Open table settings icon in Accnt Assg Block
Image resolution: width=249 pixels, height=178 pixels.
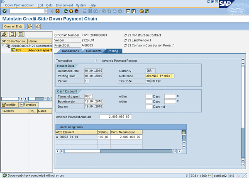(184, 132)
